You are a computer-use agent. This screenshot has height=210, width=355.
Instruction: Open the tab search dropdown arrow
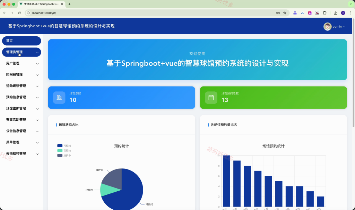351,4
